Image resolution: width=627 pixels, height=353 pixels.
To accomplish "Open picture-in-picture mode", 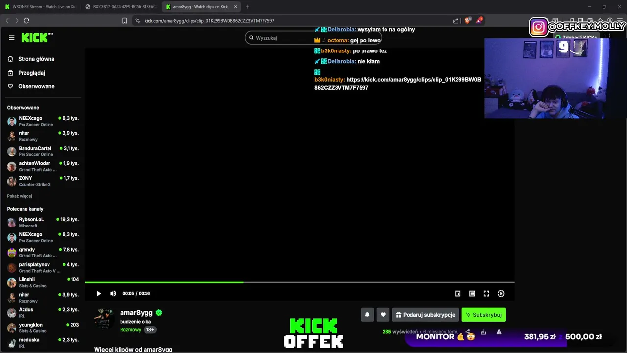I will (x=458, y=293).
